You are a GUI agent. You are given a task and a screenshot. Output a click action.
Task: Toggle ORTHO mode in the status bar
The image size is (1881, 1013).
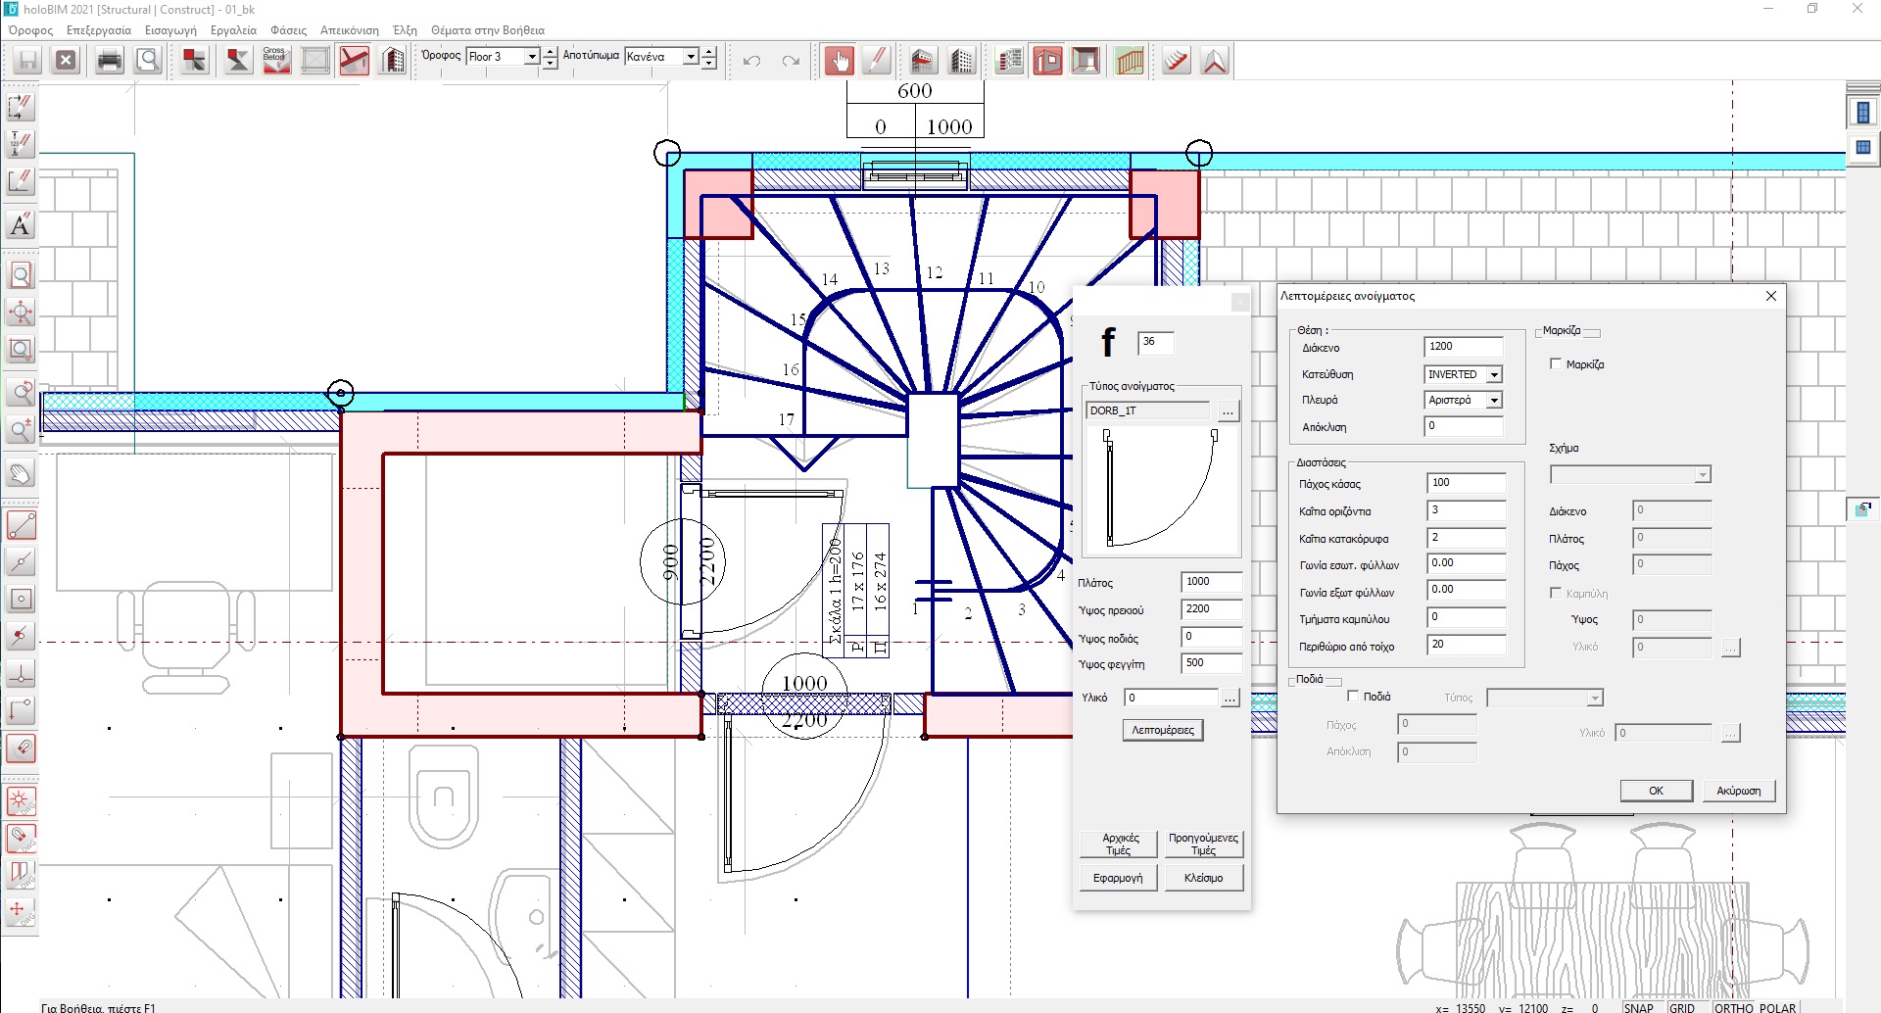pos(1733,1007)
